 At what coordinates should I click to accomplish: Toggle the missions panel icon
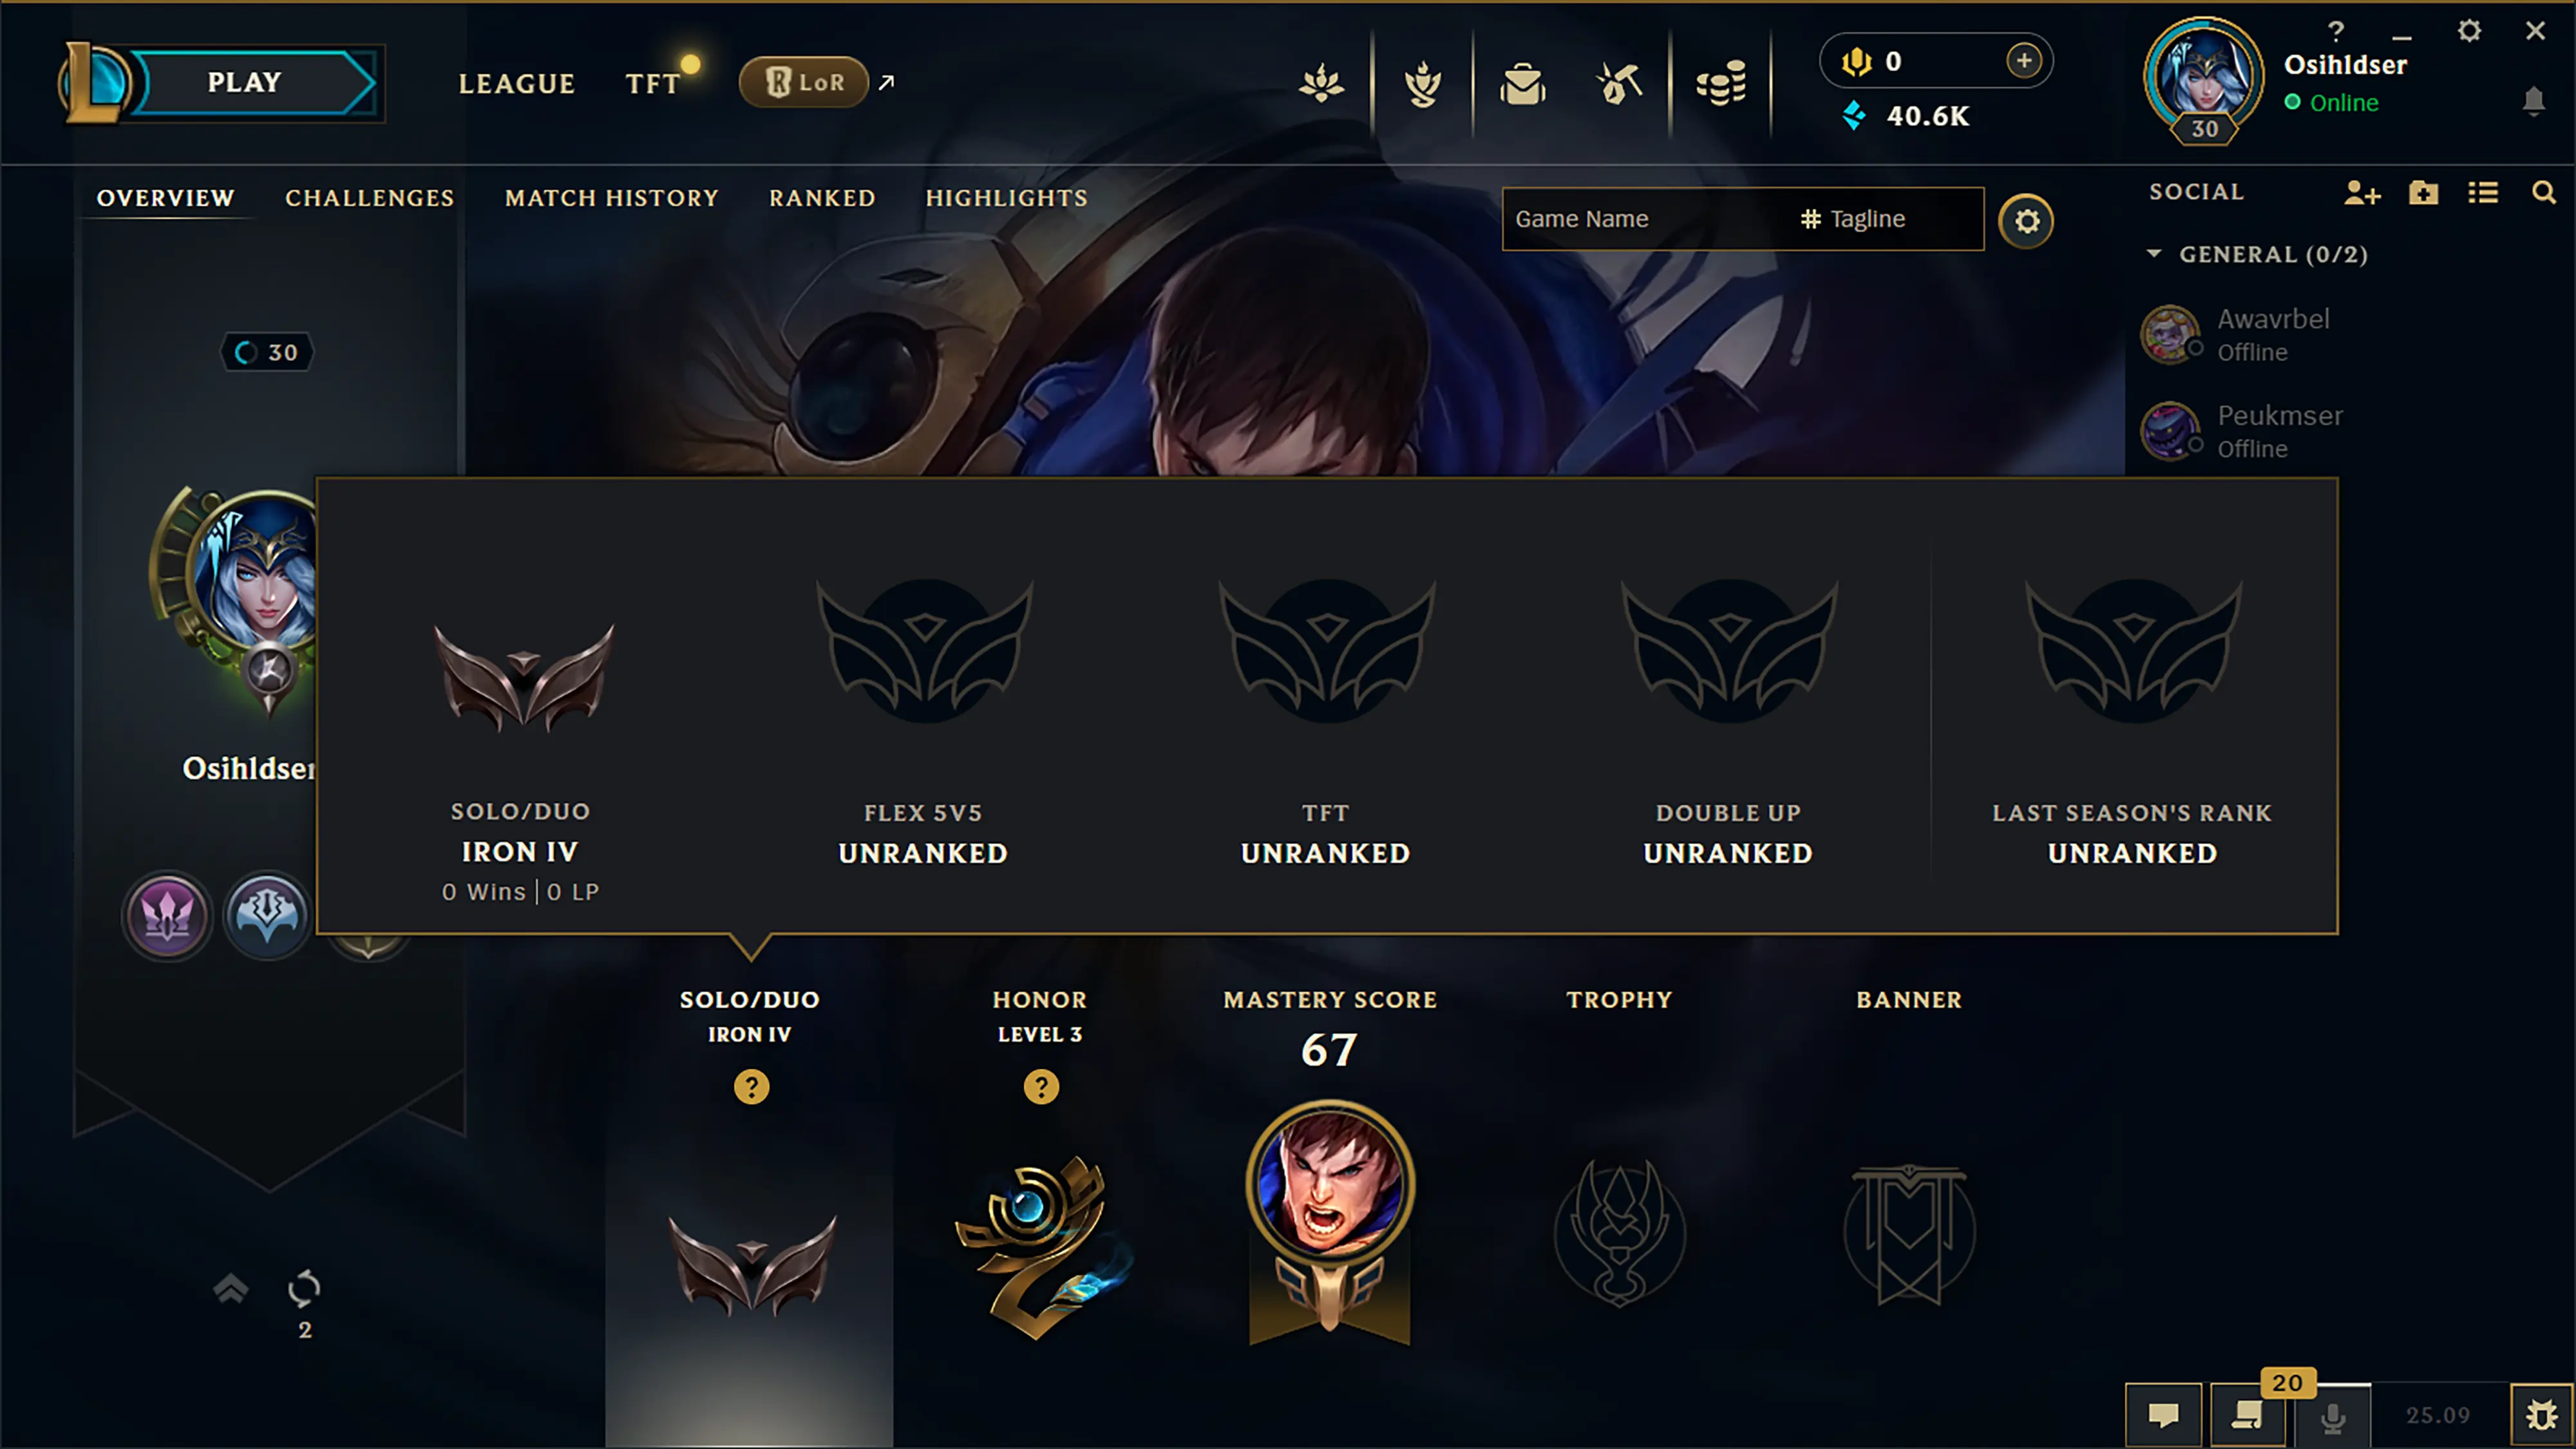point(2247,1415)
